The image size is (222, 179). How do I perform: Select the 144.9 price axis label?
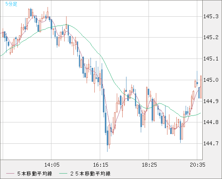(211, 101)
